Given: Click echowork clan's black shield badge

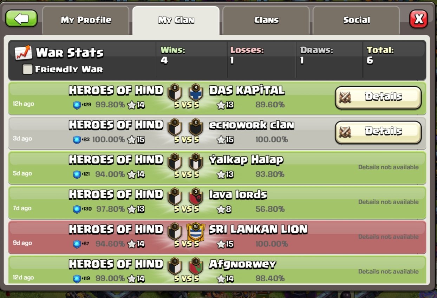Looking at the screenshot, I should [x=195, y=127].
